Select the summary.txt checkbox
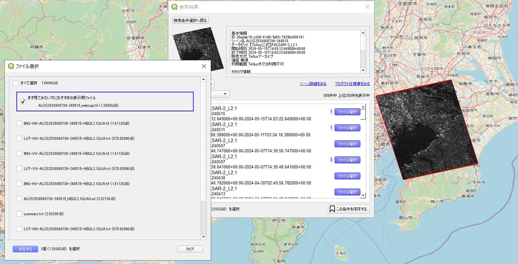This screenshot has height=264, width=518. click(x=19, y=214)
